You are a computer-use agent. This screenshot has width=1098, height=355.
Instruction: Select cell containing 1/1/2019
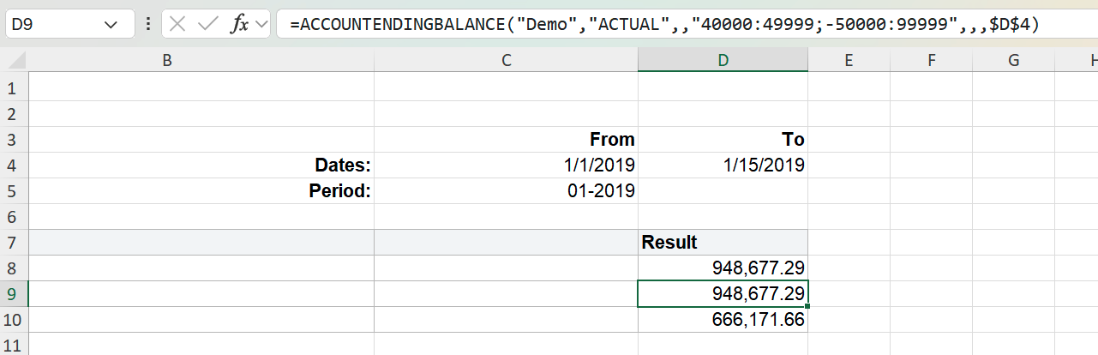pyautogui.click(x=506, y=165)
